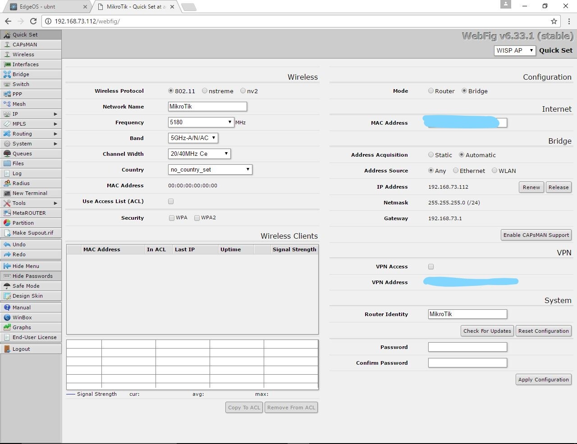
Task: Click the Switch menu icon
Action: pos(7,84)
